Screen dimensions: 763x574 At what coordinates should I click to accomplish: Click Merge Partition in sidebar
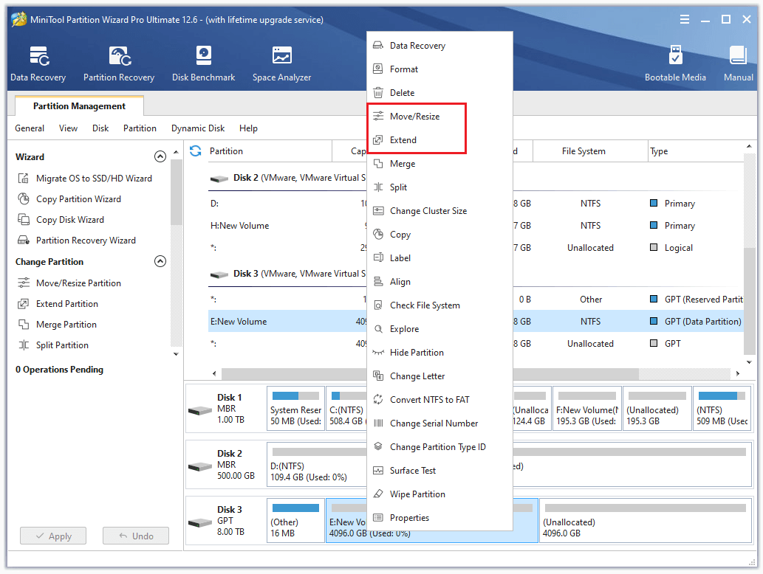pos(58,325)
